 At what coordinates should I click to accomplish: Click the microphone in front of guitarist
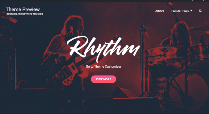tap(72, 30)
